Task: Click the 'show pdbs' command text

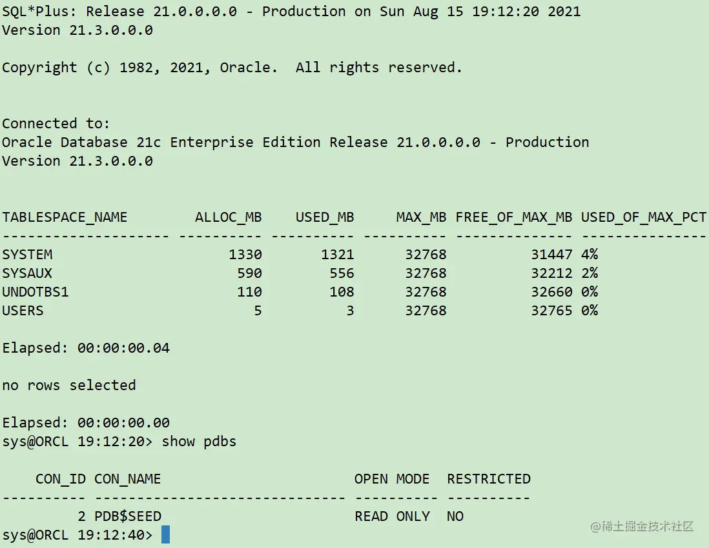Action: coord(199,441)
